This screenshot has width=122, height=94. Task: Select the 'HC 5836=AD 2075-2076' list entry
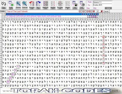[52, 16]
